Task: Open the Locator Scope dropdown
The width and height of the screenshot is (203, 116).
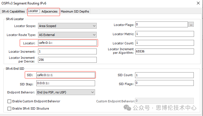Action: 67,26
